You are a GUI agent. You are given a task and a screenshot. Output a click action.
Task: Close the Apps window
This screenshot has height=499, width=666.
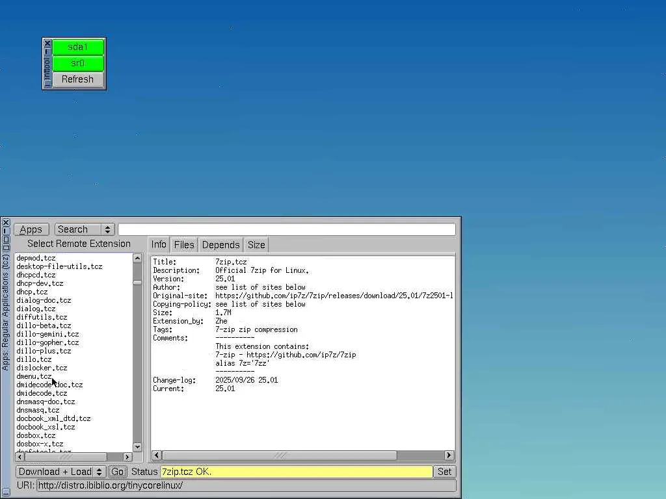pyautogui.click(x=5, y=222)
